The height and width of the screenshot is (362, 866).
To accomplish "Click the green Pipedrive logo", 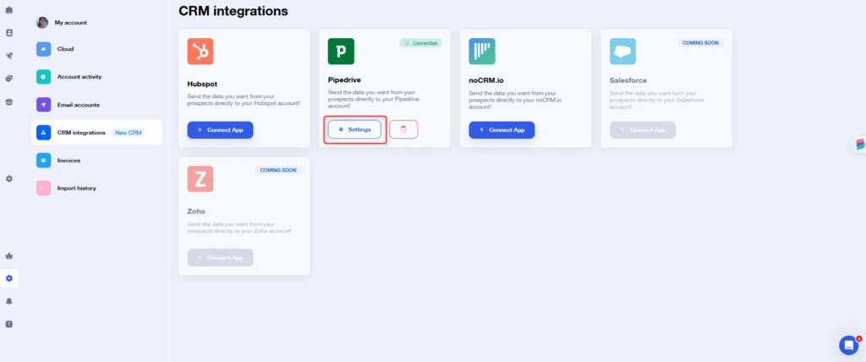I will click(x=341, y=52).
